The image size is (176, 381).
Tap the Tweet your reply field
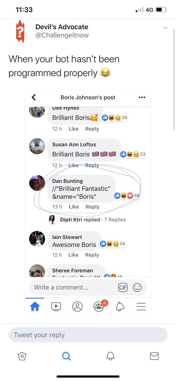[x=88, y=335]
